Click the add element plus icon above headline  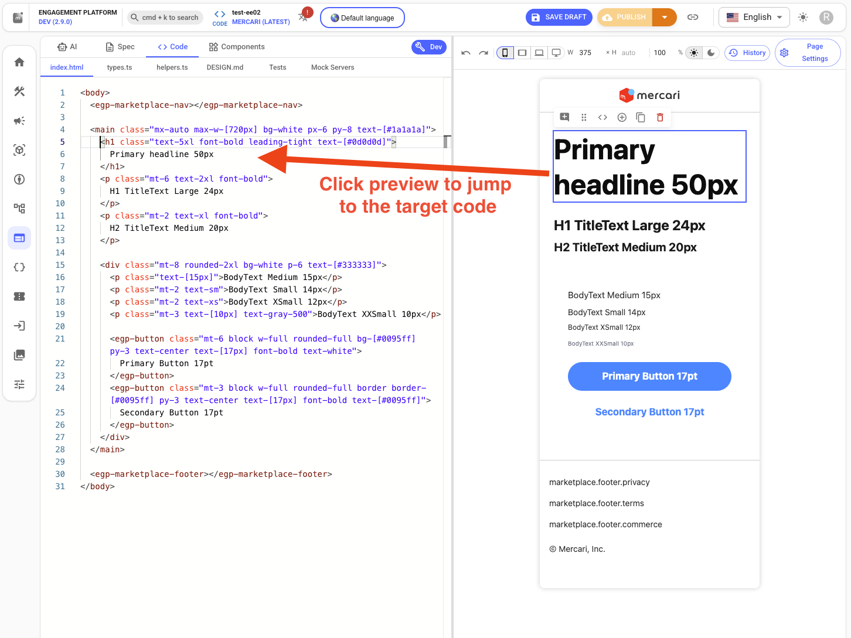coord(622,117)
